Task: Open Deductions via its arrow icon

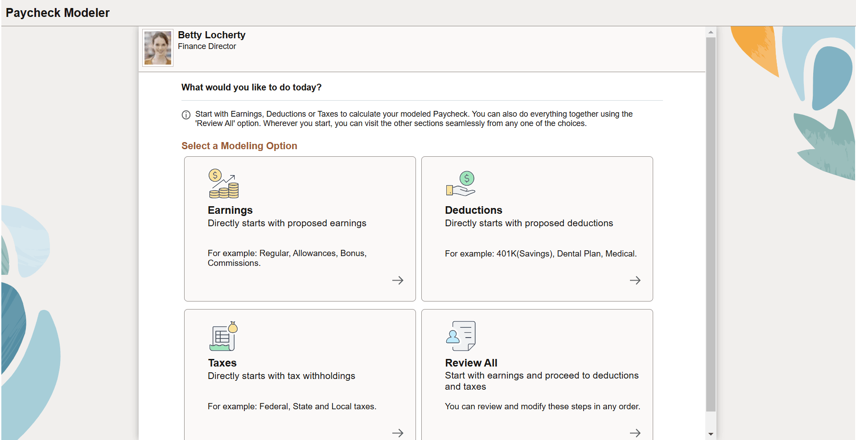Action: coord(635,280)
